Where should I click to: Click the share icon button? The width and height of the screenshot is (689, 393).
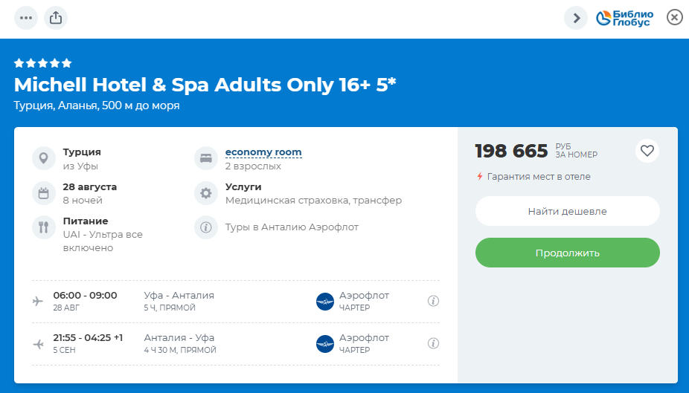coord(56,18)
